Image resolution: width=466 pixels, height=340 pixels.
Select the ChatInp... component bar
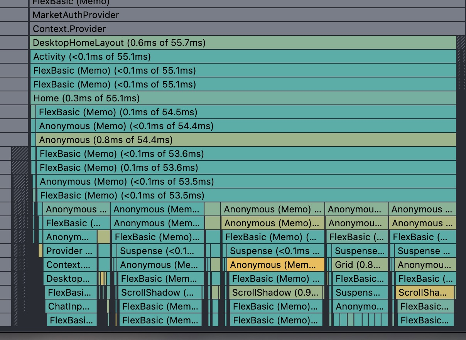72,306
